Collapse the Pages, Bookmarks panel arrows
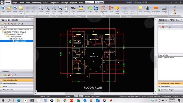Screen dimensions: 183x103 point(32,20)
